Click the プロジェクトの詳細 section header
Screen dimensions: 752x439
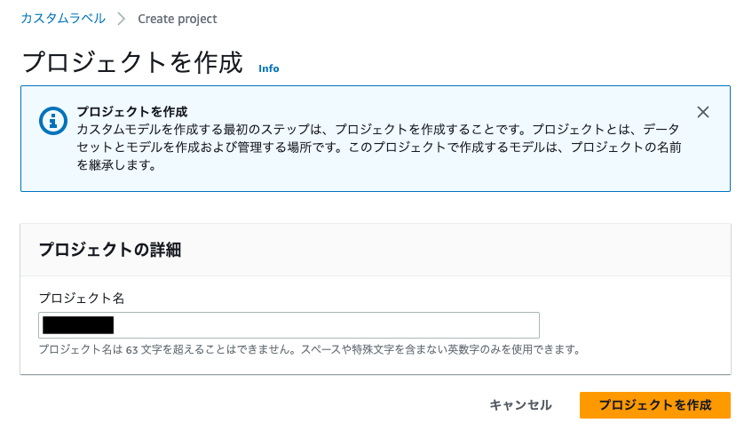click(110, 250)
